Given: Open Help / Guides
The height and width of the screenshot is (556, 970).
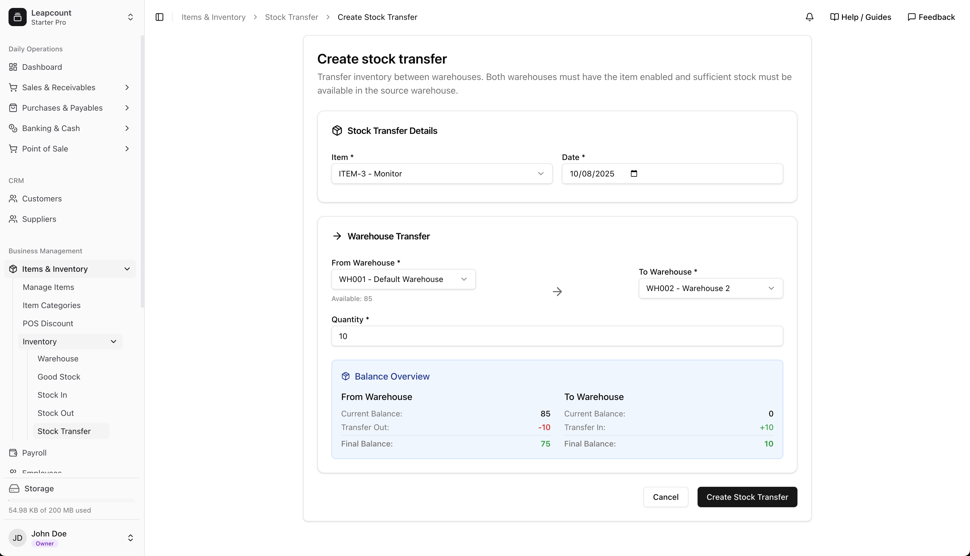Looking at the screenshot, I should click(x=861, y=17).
